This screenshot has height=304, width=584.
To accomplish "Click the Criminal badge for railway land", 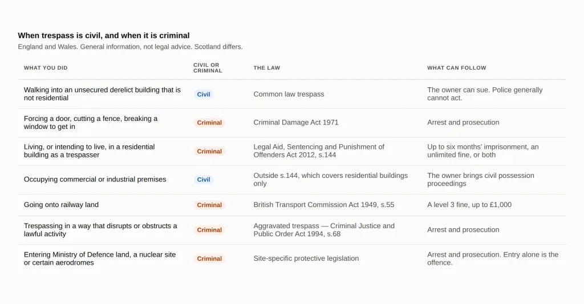I will (x=209, y=205).
